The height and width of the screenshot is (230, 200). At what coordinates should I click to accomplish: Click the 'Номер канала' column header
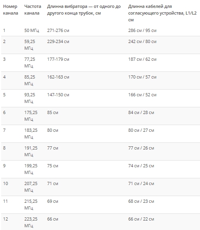(11, 10)
